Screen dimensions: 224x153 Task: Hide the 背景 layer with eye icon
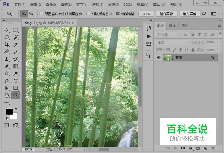158,57
